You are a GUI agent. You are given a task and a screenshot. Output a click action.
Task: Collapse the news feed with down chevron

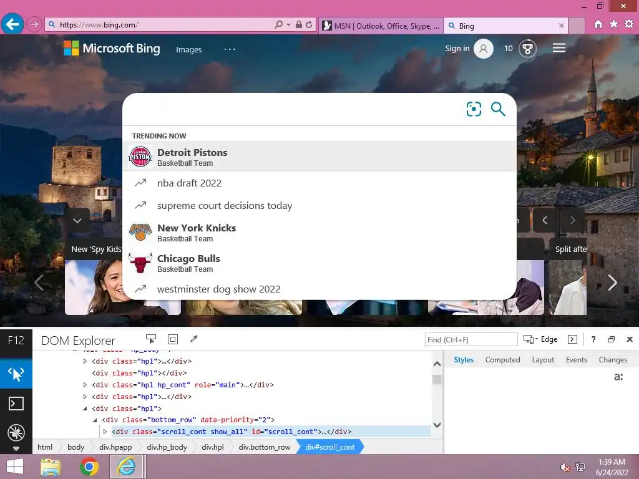pyautogui.click(x=77, y=220)
